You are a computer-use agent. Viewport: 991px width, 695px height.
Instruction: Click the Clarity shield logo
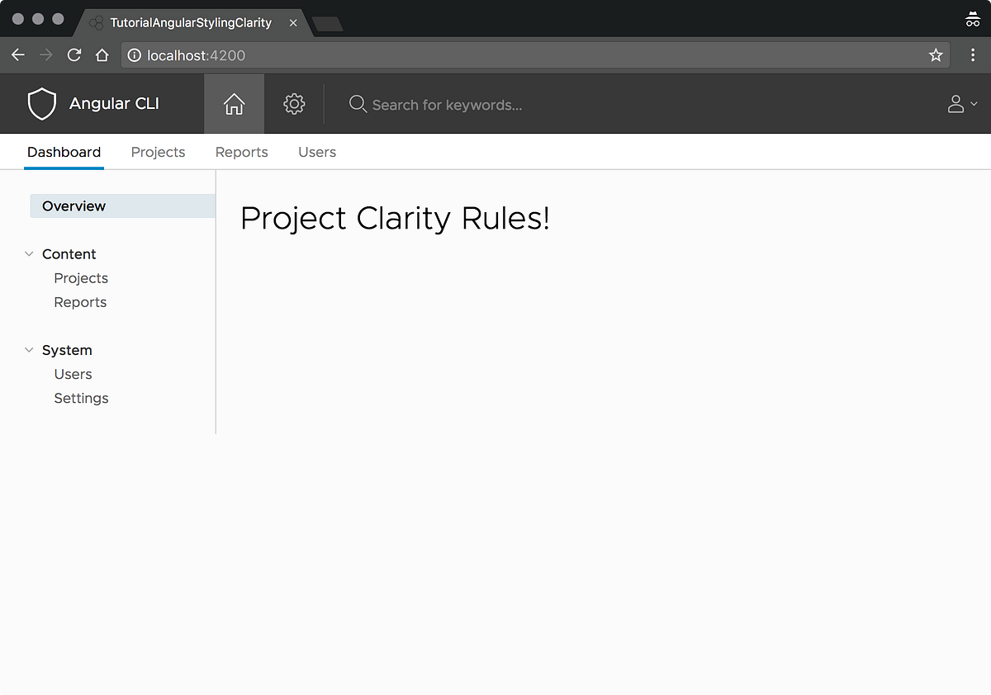pos(41,103)
